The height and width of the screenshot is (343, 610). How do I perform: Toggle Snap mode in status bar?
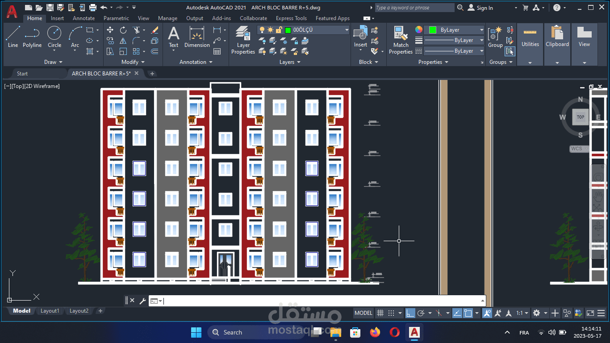[391, 313]
